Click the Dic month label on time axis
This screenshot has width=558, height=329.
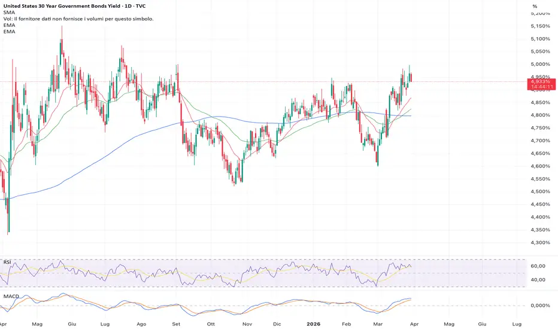[x=277, y=324]
